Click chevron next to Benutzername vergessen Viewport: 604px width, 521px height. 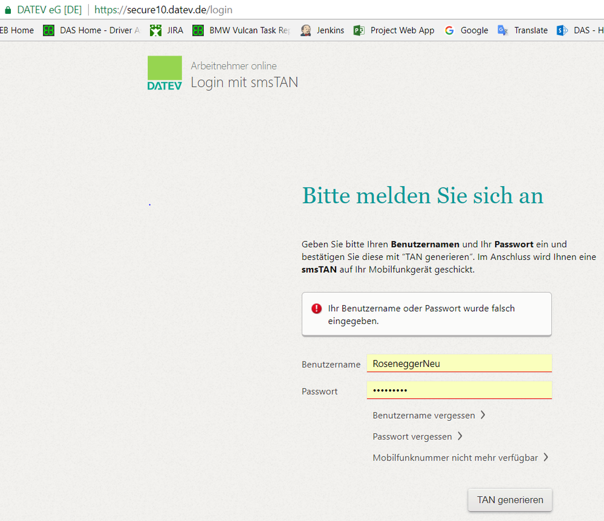click(482, 415)
